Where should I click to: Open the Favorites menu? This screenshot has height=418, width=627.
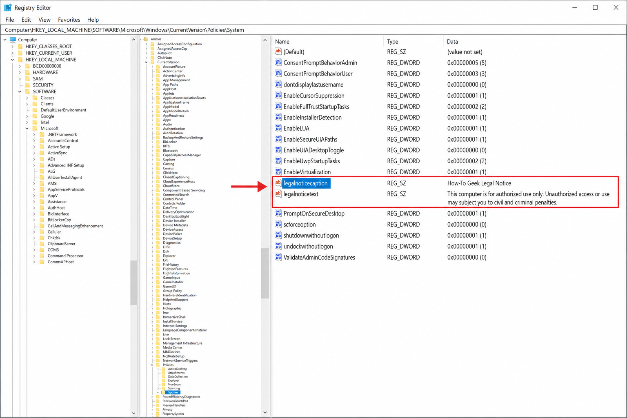[x=69, y=20]
